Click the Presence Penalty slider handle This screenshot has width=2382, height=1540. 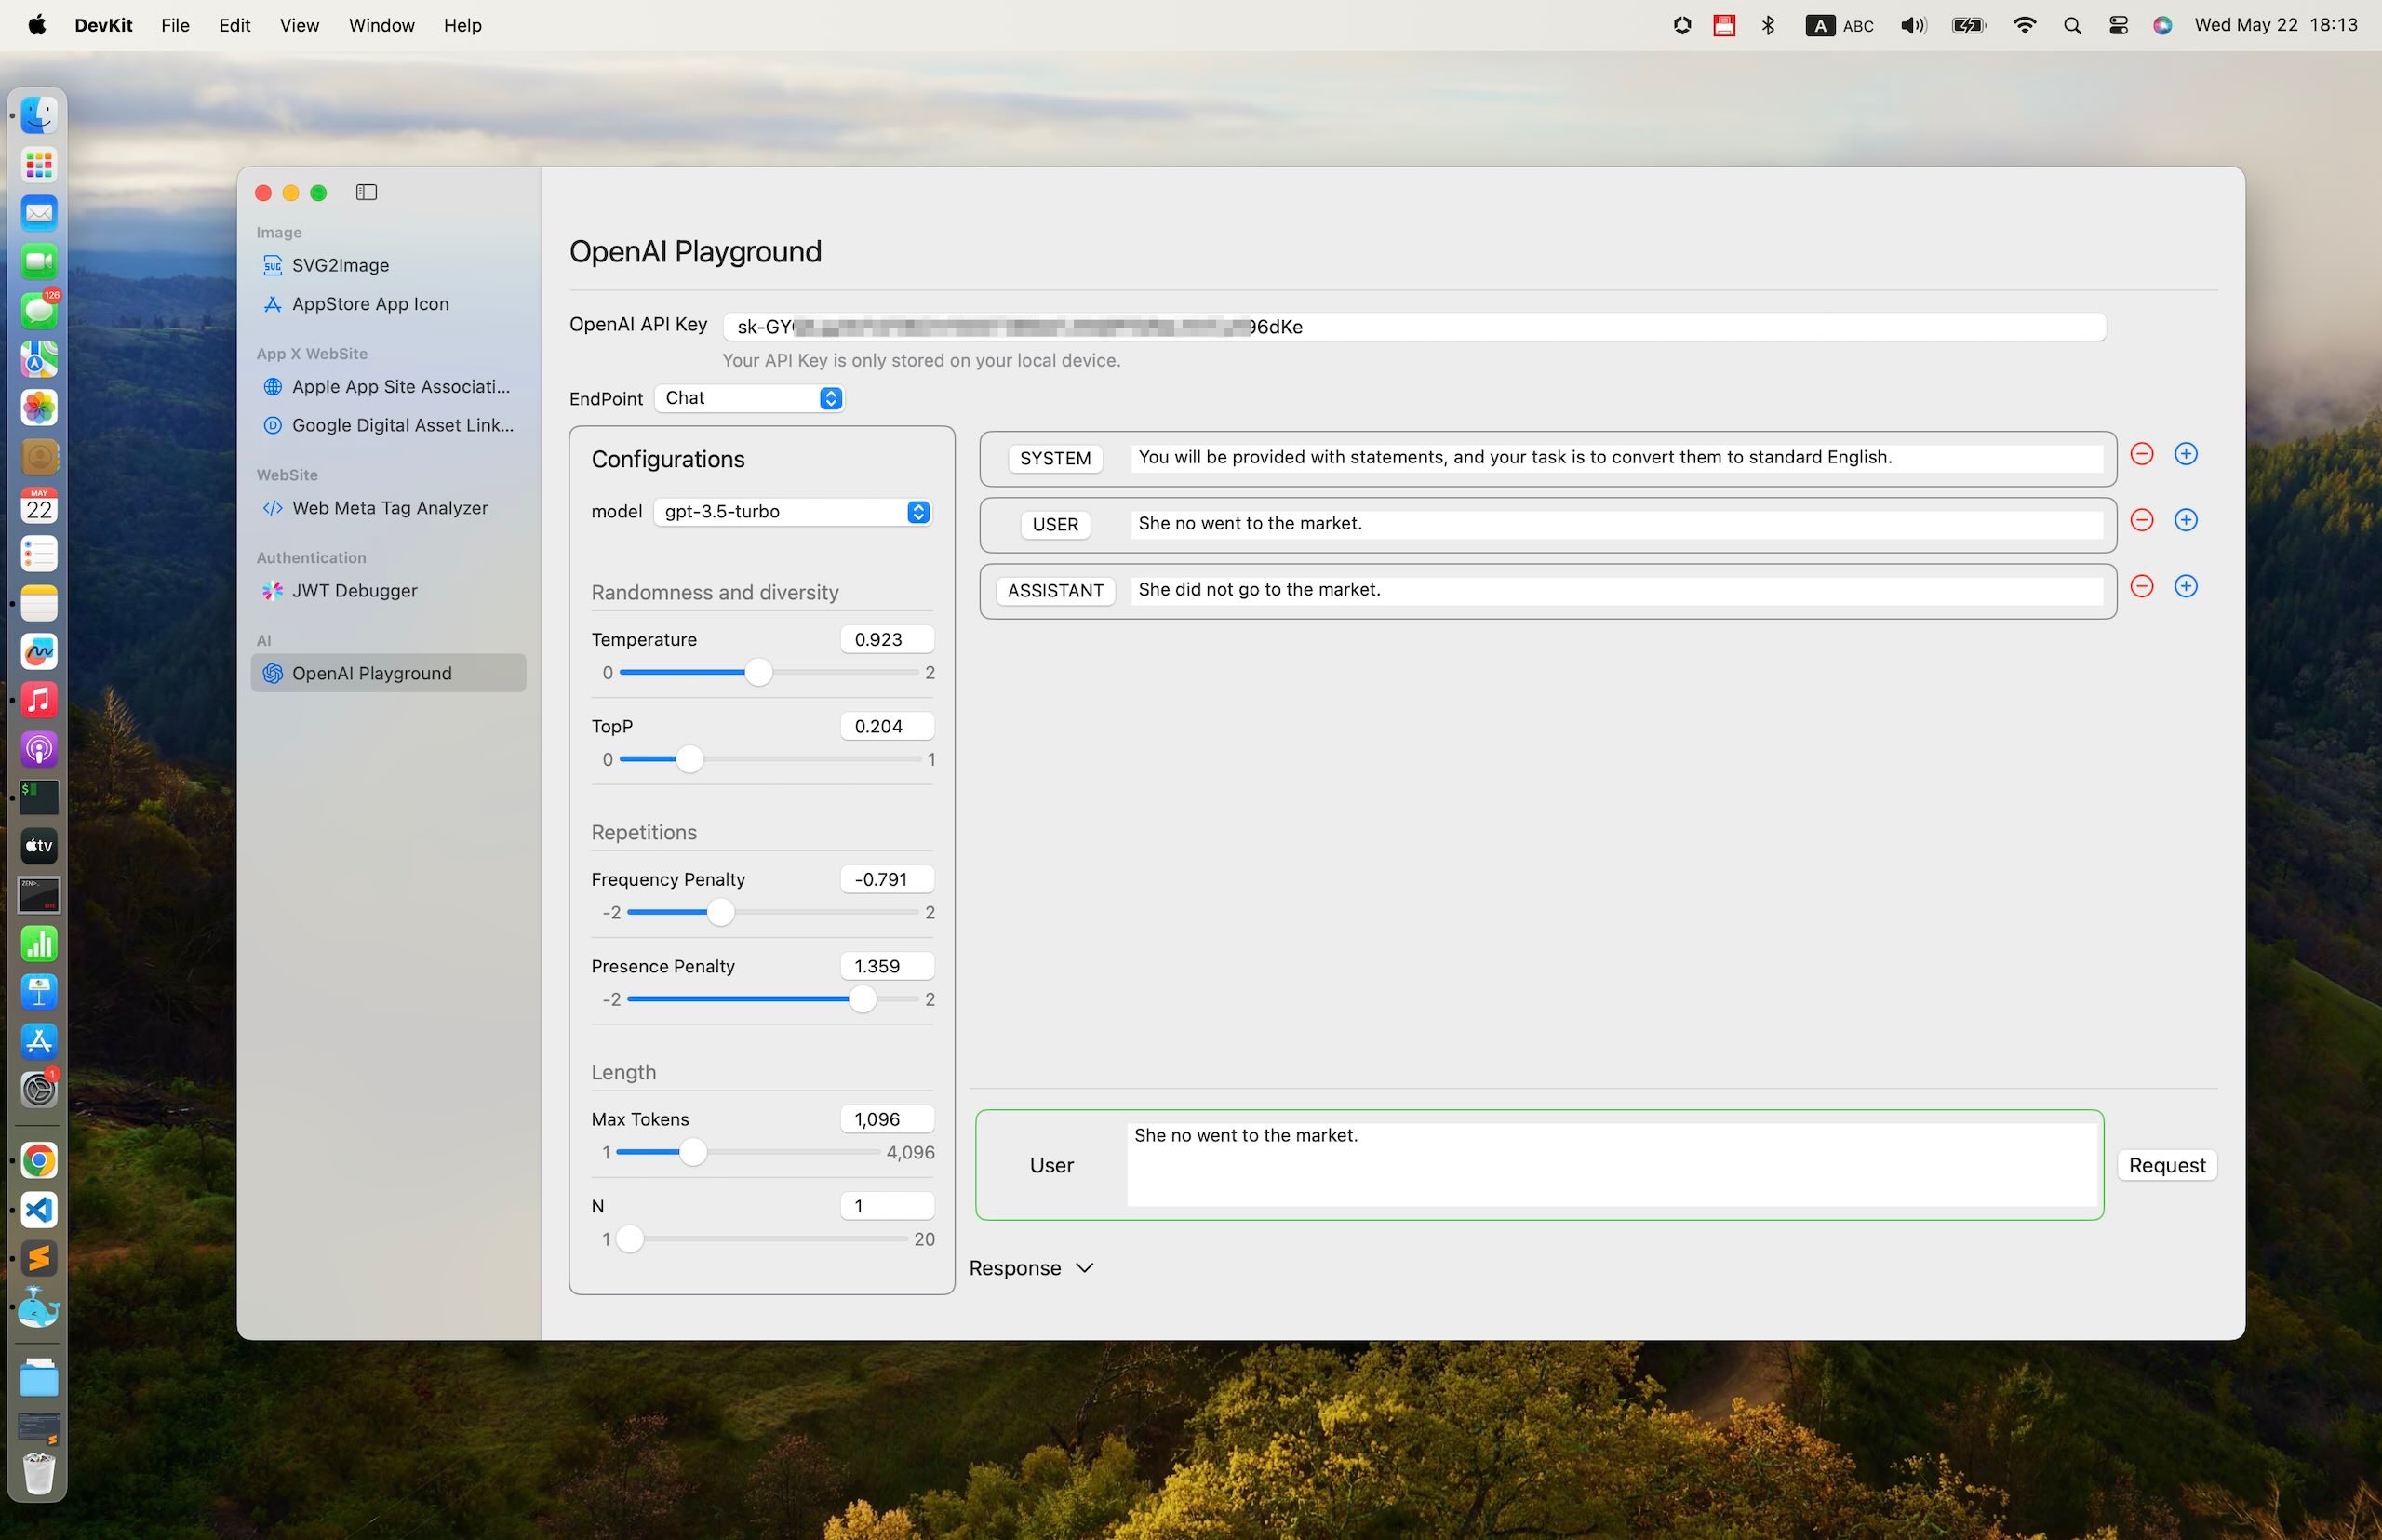(x=862, y=1000)
